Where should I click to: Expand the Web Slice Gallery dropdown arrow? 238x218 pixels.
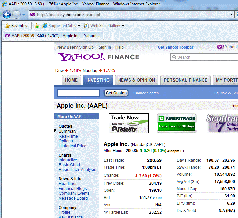pos(123,26)
